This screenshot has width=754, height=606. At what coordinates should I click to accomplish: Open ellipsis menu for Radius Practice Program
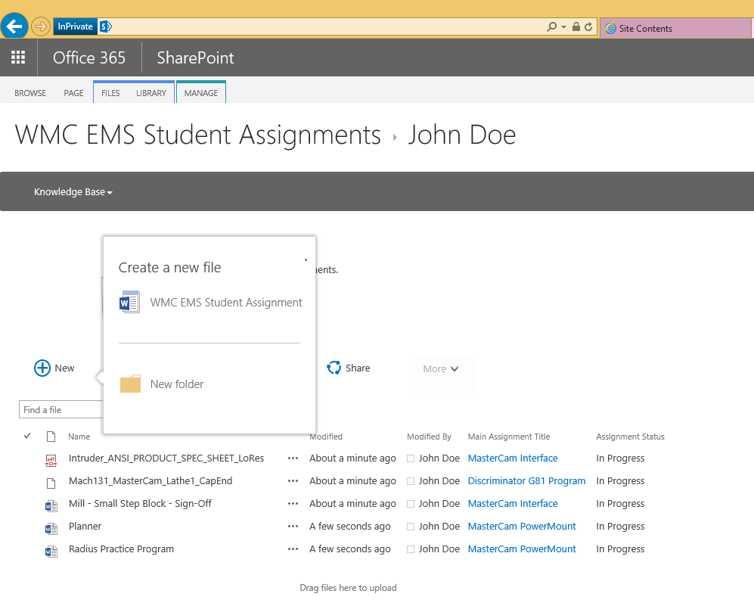[293, 549]
